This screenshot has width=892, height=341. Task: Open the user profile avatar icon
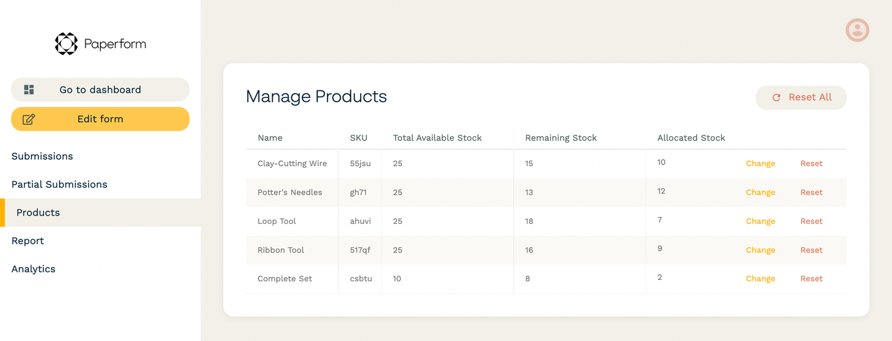tap(857, 30)
